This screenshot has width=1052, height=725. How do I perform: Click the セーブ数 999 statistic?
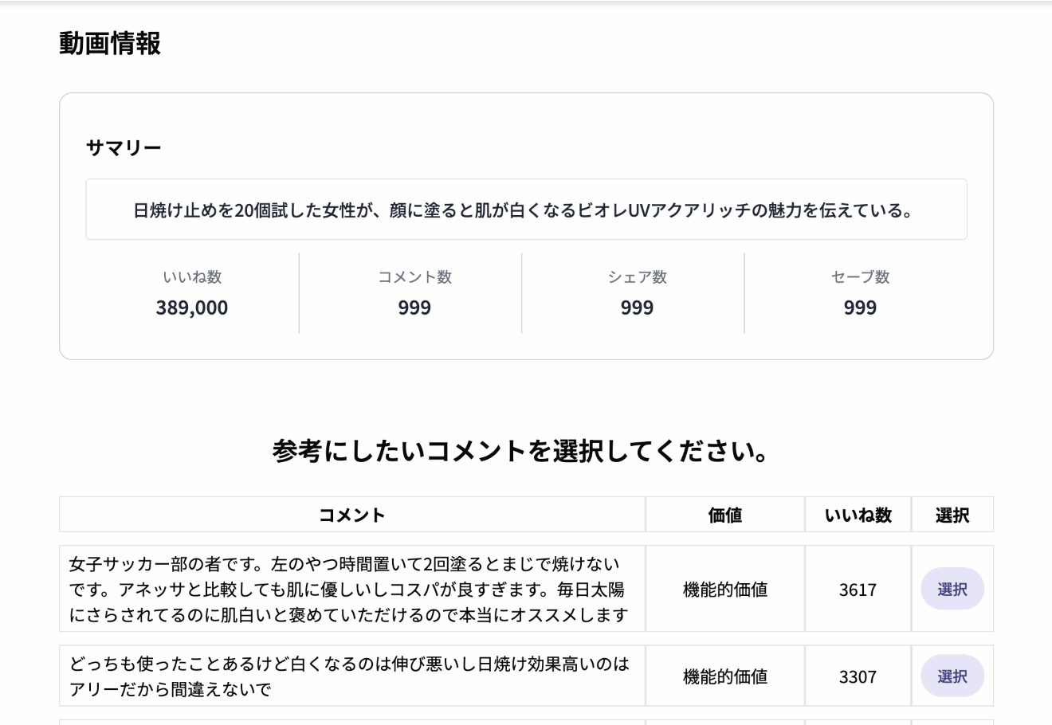coord(860,308)
